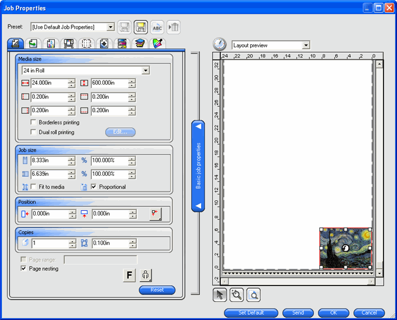Click the Save preset as icon
This screenshot has width=397, height=320.
point(140,27)
